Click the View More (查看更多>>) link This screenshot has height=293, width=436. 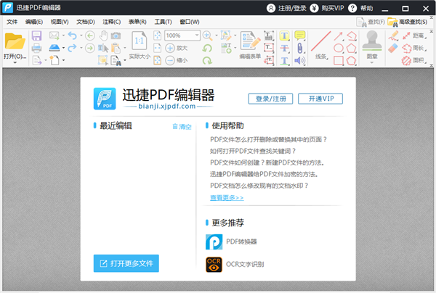click(x=227, y=197)
